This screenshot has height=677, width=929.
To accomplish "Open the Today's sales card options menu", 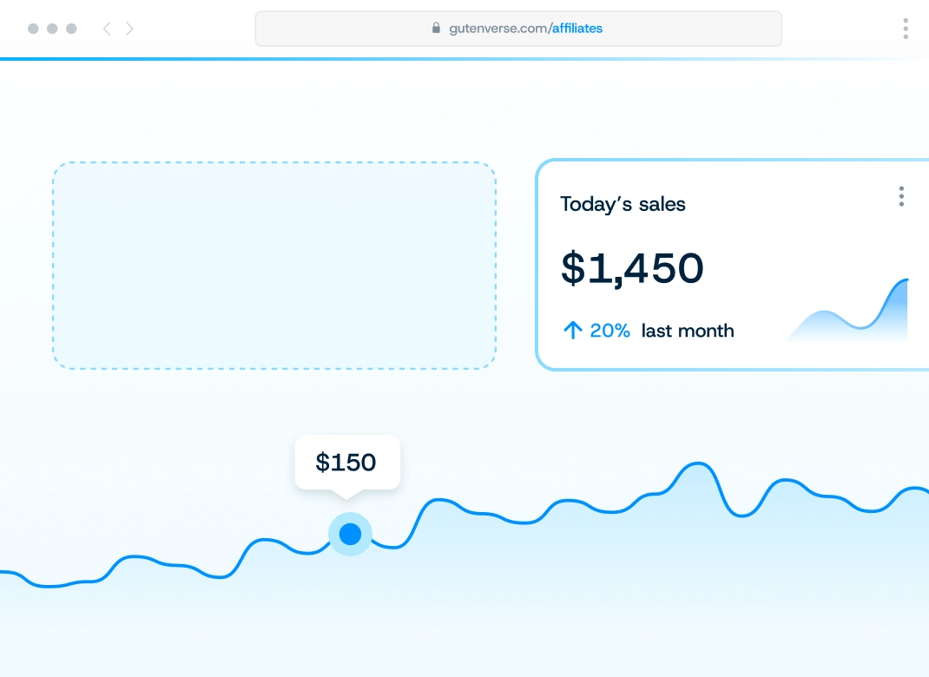I will tap(901, 196).
